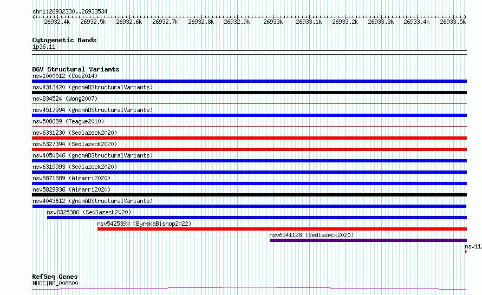Click the 26932.8k ruler position
The height and width of the screenshot is (295, 482).
[201, 22]
